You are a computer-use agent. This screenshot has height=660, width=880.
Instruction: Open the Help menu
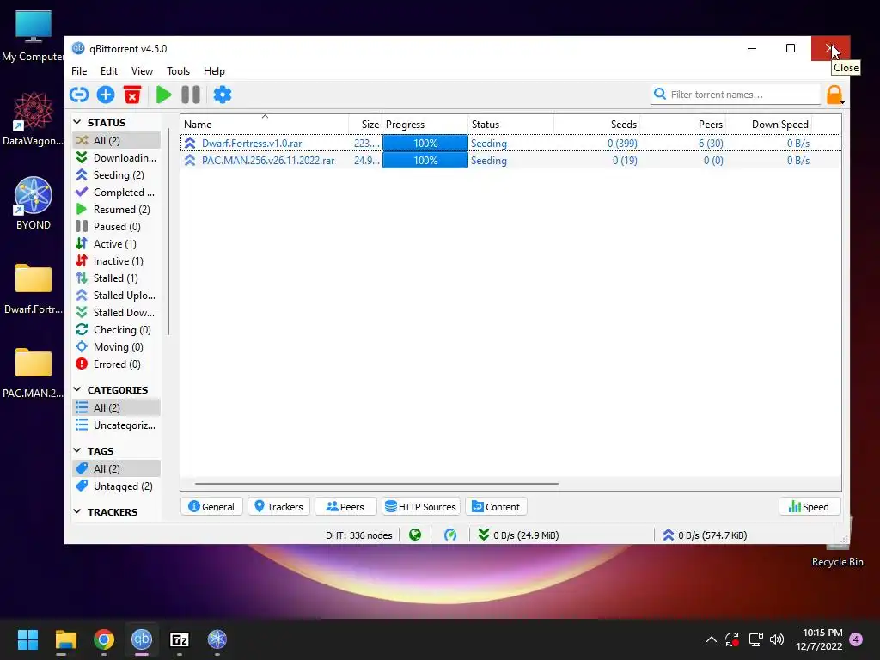click(214, 71)
